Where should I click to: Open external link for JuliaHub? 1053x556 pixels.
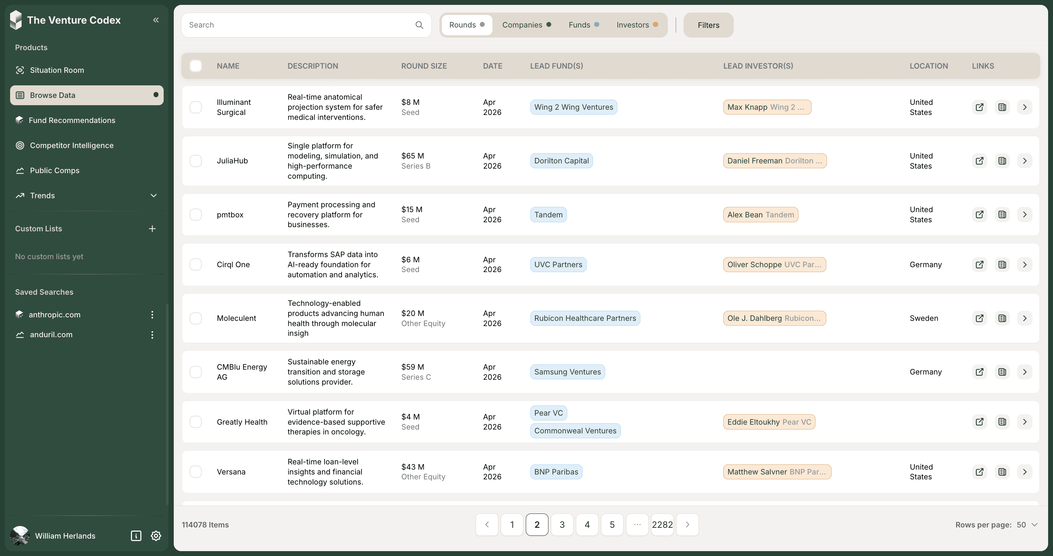980,161
